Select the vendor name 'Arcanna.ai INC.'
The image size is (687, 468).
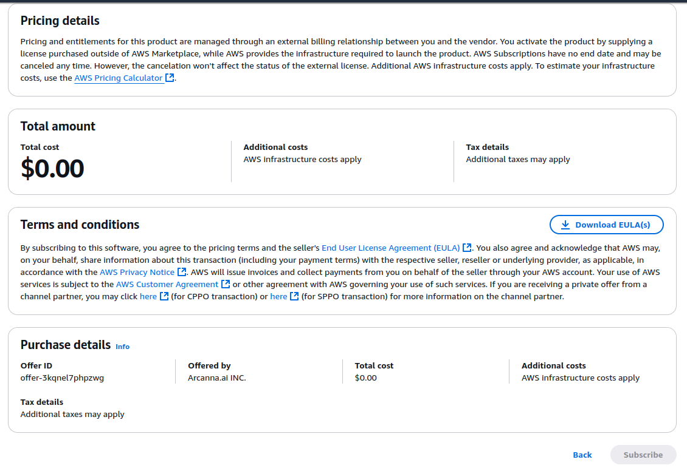(217, 378)
